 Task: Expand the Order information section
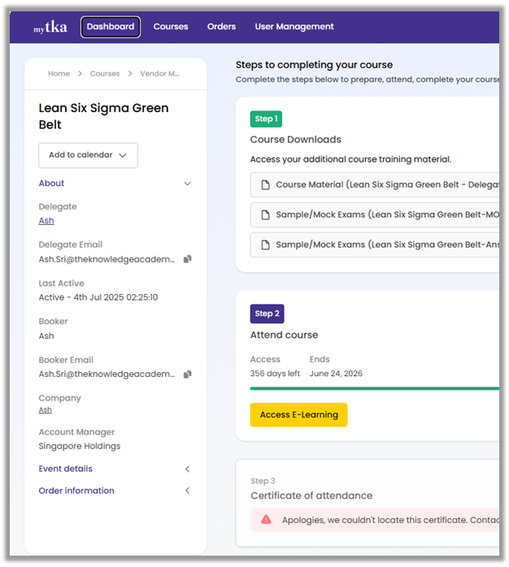187,491
